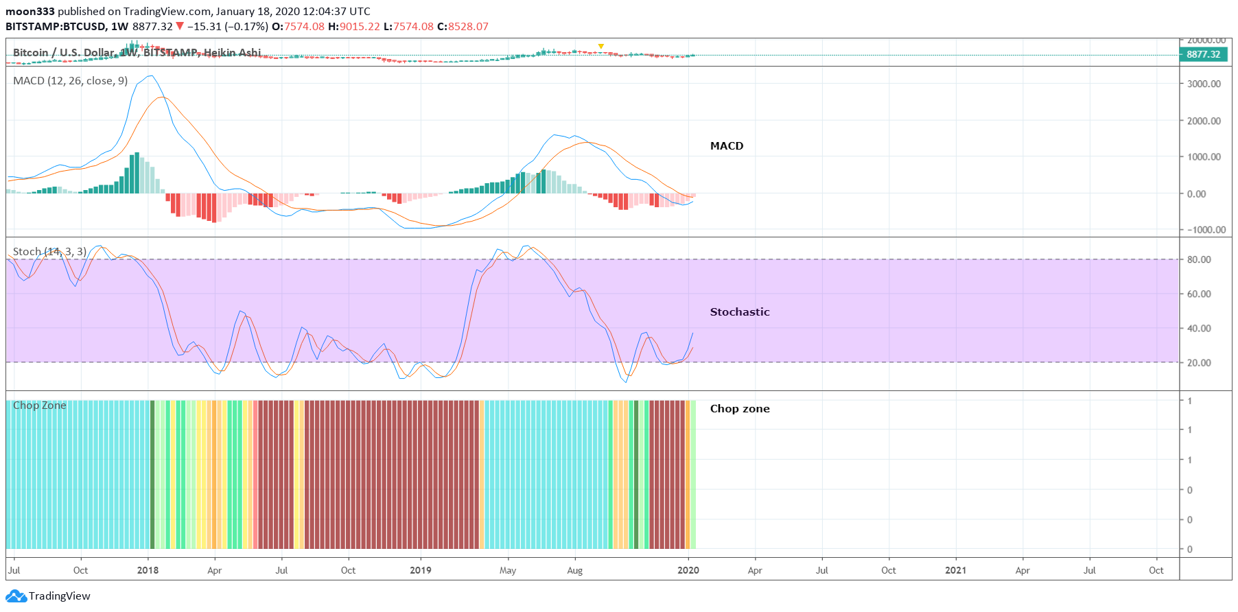Click the 40.00 Stochastic axis label
This screenshot has height=612, width=1238.
tap(1199, 329)
